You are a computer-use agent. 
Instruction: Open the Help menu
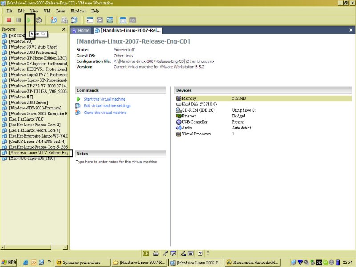[95, 11]
